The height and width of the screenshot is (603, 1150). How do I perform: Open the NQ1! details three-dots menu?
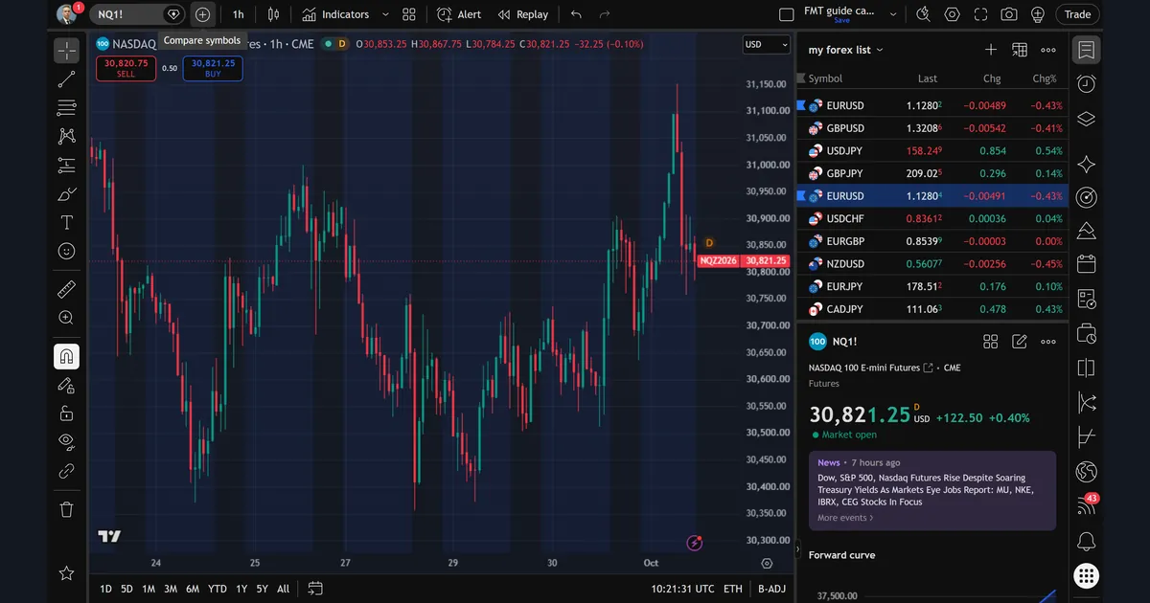(1048, 342)
